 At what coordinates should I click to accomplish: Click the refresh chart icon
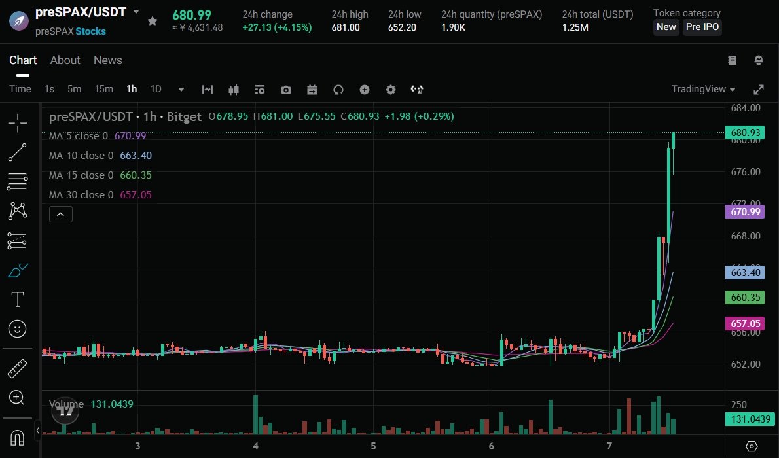point(338,90)
